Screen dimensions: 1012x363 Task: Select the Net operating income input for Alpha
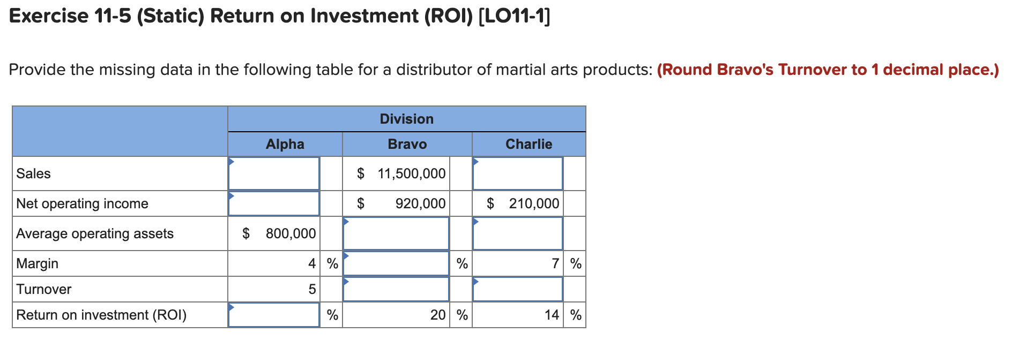click(x=274, y=203)
